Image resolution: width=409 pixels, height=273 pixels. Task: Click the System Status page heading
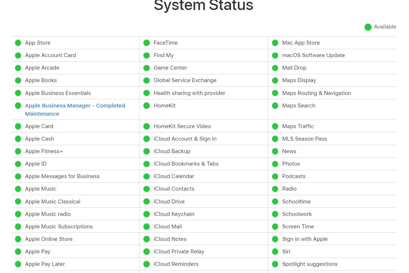(x=203, y=5)
